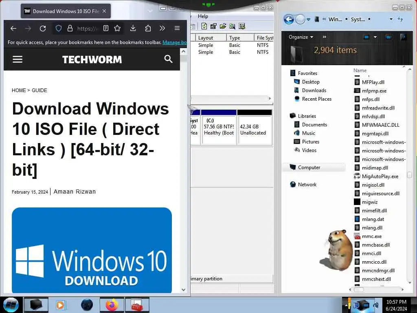Screen dimensions: 417x313
Task: Open Techworm search
Action: coord(168,59)
